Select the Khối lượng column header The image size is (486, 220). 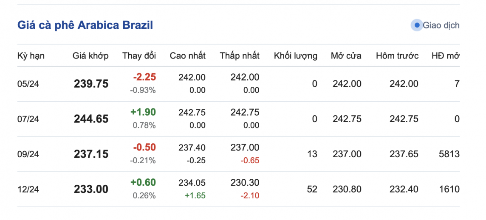click(295, 56)
